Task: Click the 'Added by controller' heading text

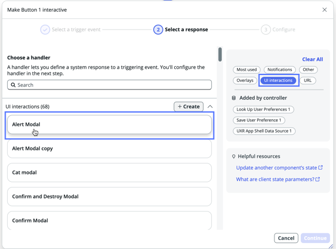Action: click(263, 98)
